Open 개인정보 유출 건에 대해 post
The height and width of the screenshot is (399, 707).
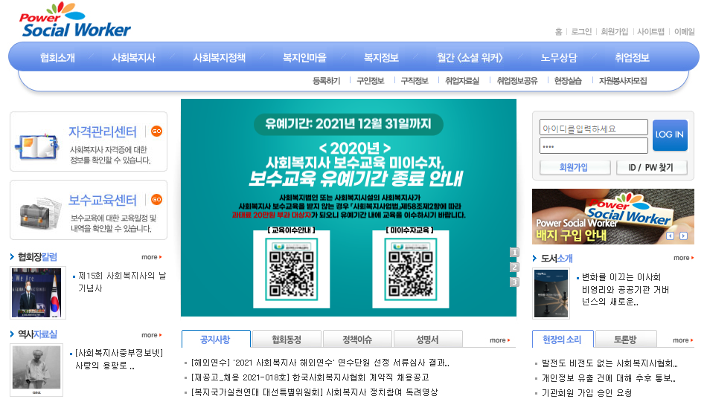(x=608, y=378)
